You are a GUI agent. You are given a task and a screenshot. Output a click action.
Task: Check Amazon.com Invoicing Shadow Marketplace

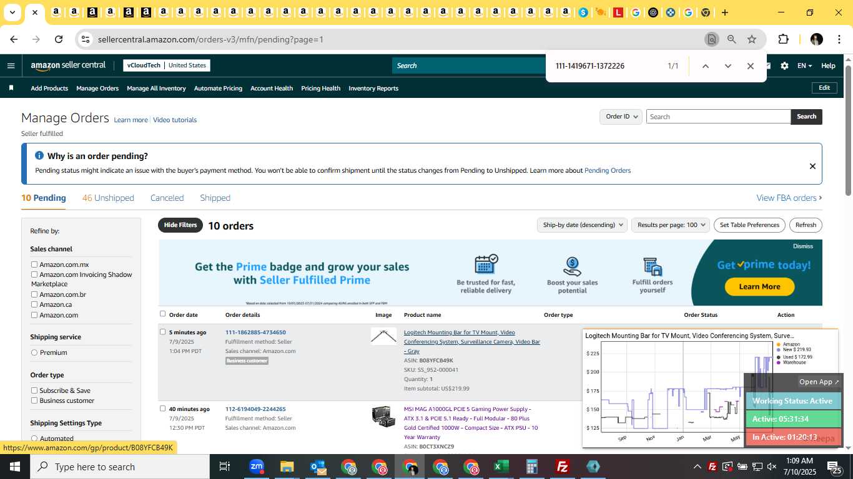point(34,274)
